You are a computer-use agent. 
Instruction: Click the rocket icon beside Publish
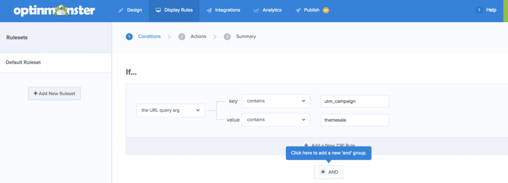point(298,10)
